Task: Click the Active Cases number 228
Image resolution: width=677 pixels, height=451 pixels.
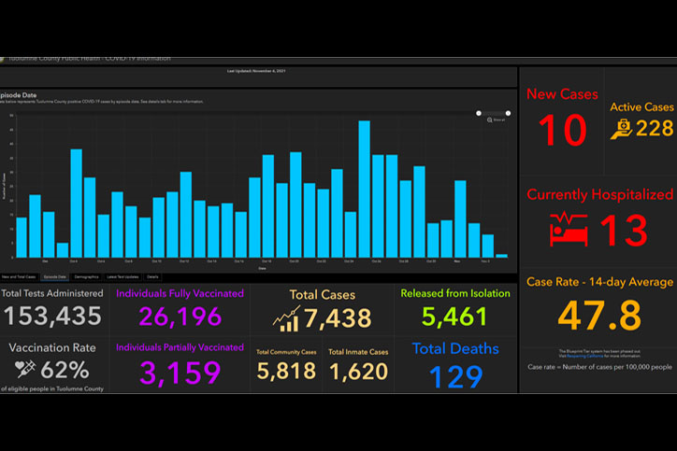Action: click(x=655, y=129)
